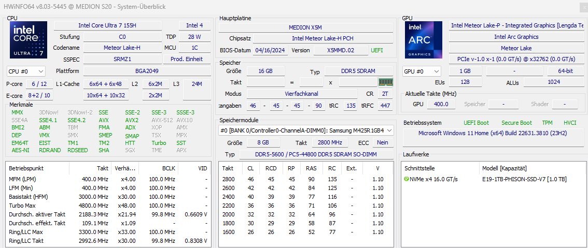The width and height of the screenshot is (588, 248).
Task: Click the BIOS version X5MMD.02 field
Action: [341, 50]
